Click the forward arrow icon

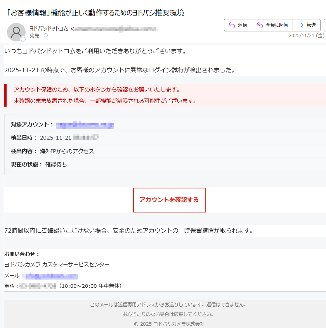pos(300,25)
